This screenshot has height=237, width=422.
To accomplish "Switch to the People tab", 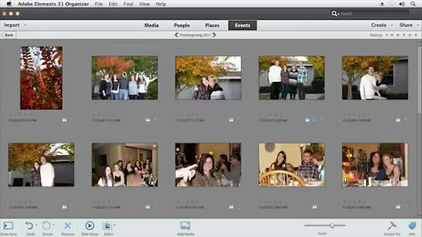I will [182, 25].
